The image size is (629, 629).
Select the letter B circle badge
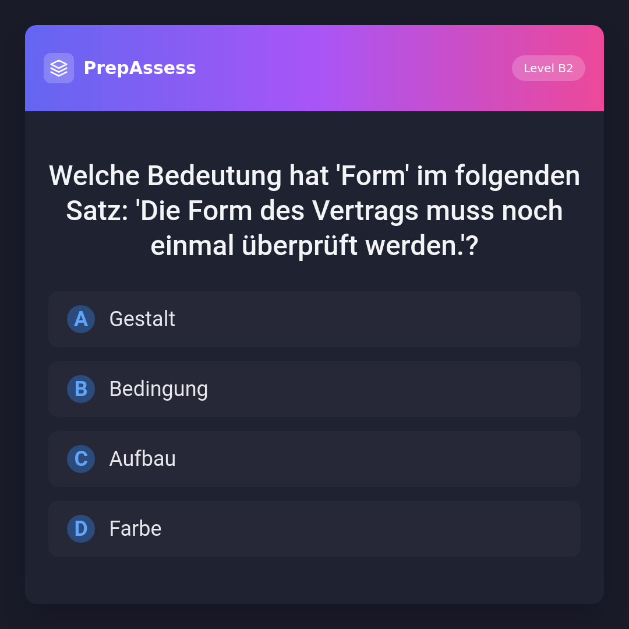pyautogui.click(x=81, y=389)
